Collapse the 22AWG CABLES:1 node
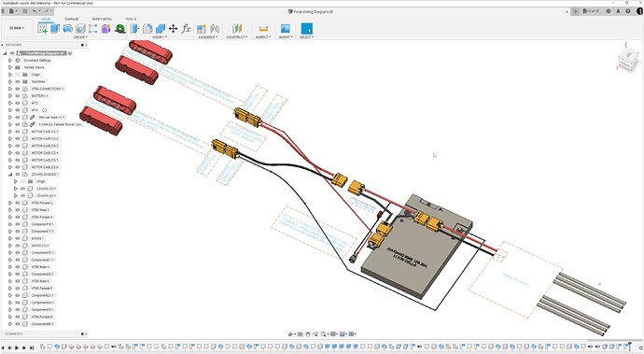 [10, 175]
